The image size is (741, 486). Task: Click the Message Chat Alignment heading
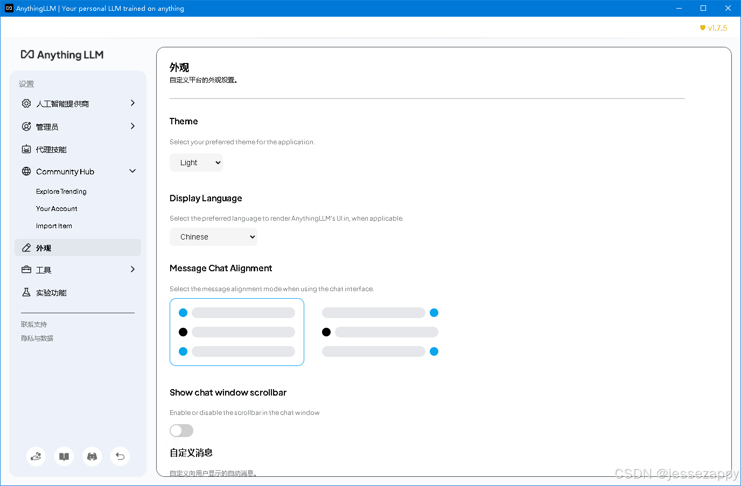tap(221, 268)
